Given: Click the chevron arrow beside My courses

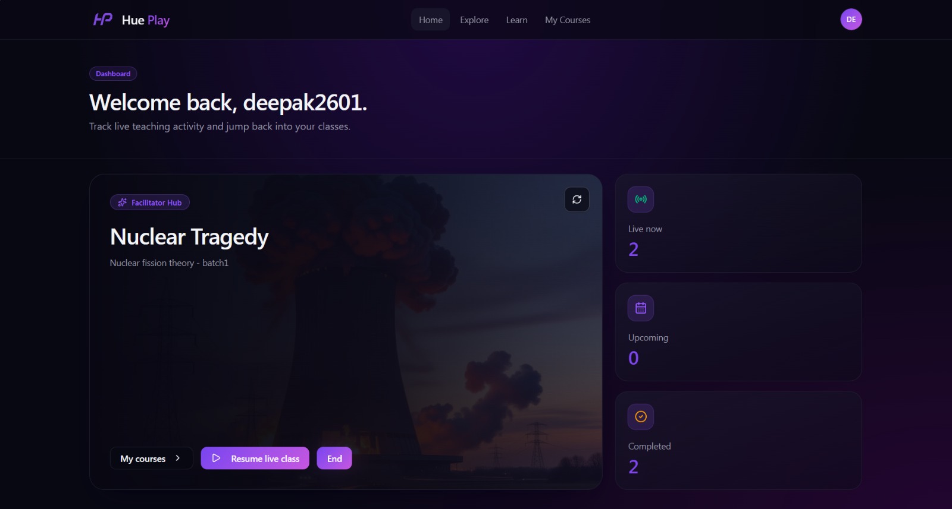Looking at the screenshot, I should tap(177, 458).
